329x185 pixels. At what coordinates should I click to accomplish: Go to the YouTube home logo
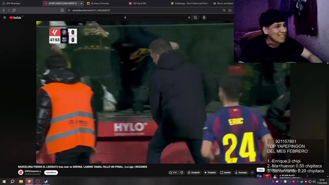pyautogui.click(x=15, y=17)
